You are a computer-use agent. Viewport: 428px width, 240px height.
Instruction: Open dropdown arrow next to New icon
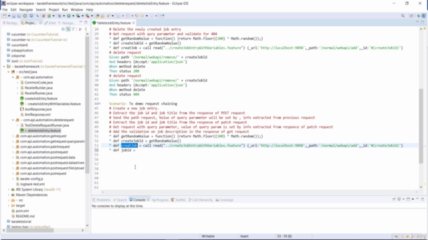point(9,16)
